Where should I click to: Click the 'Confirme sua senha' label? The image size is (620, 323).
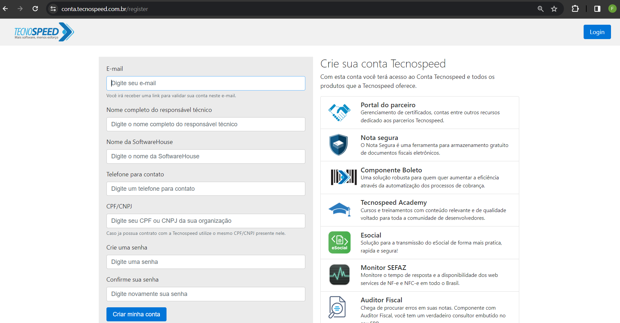132,280
